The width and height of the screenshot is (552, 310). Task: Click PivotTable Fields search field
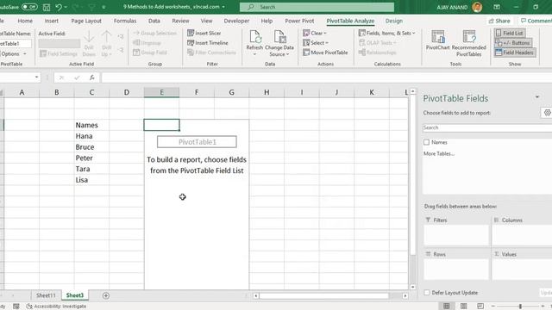[487, 128]
